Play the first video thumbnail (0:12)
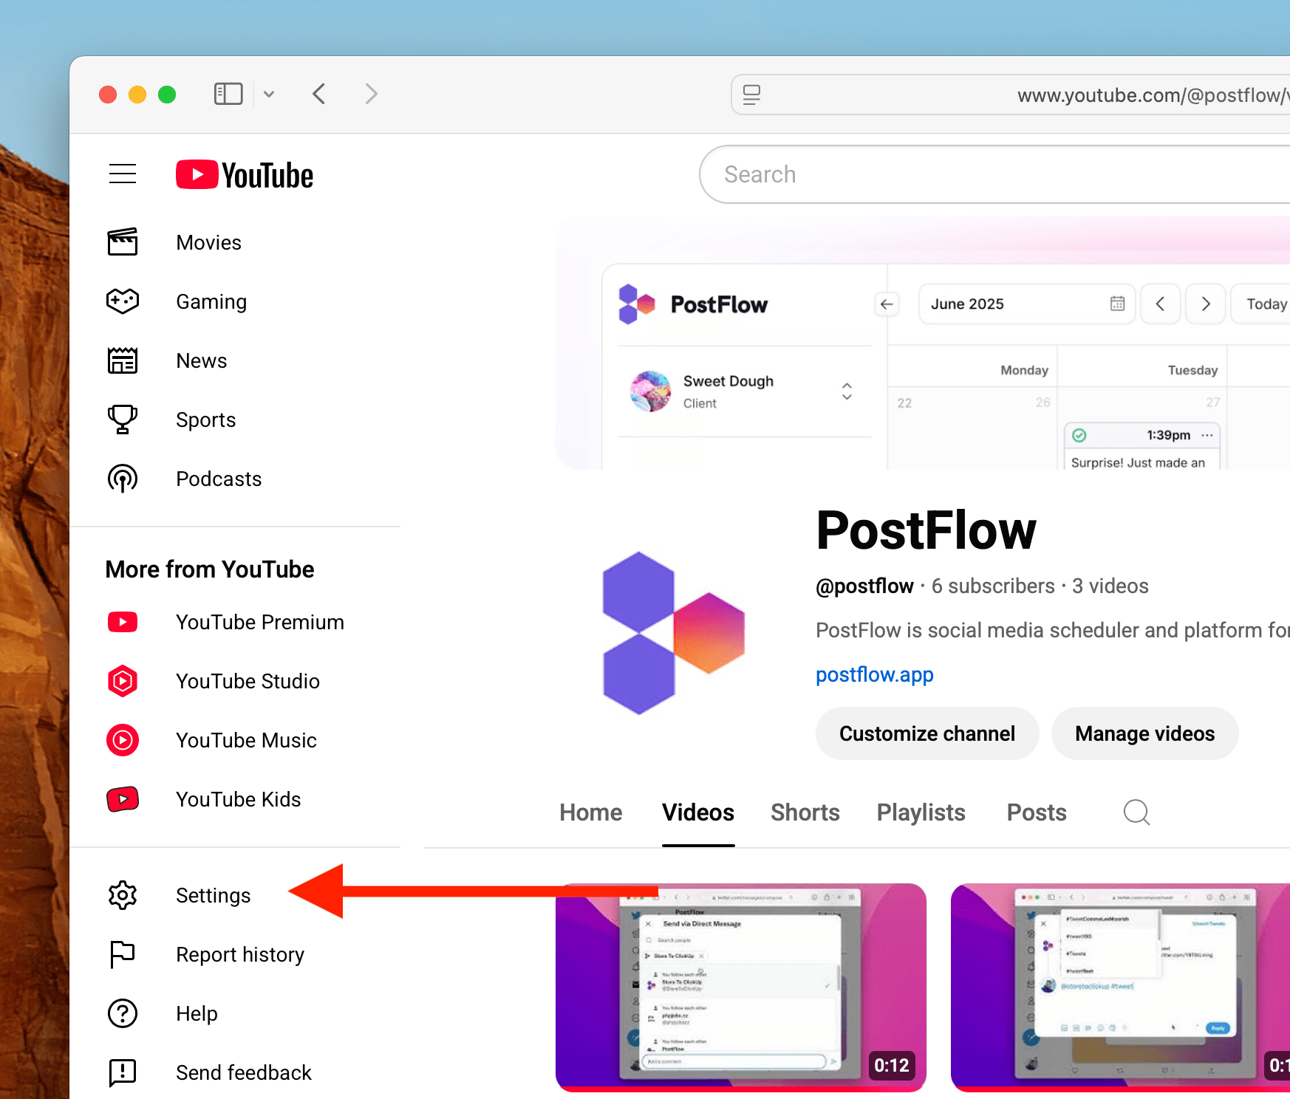 tap(740, 987)
